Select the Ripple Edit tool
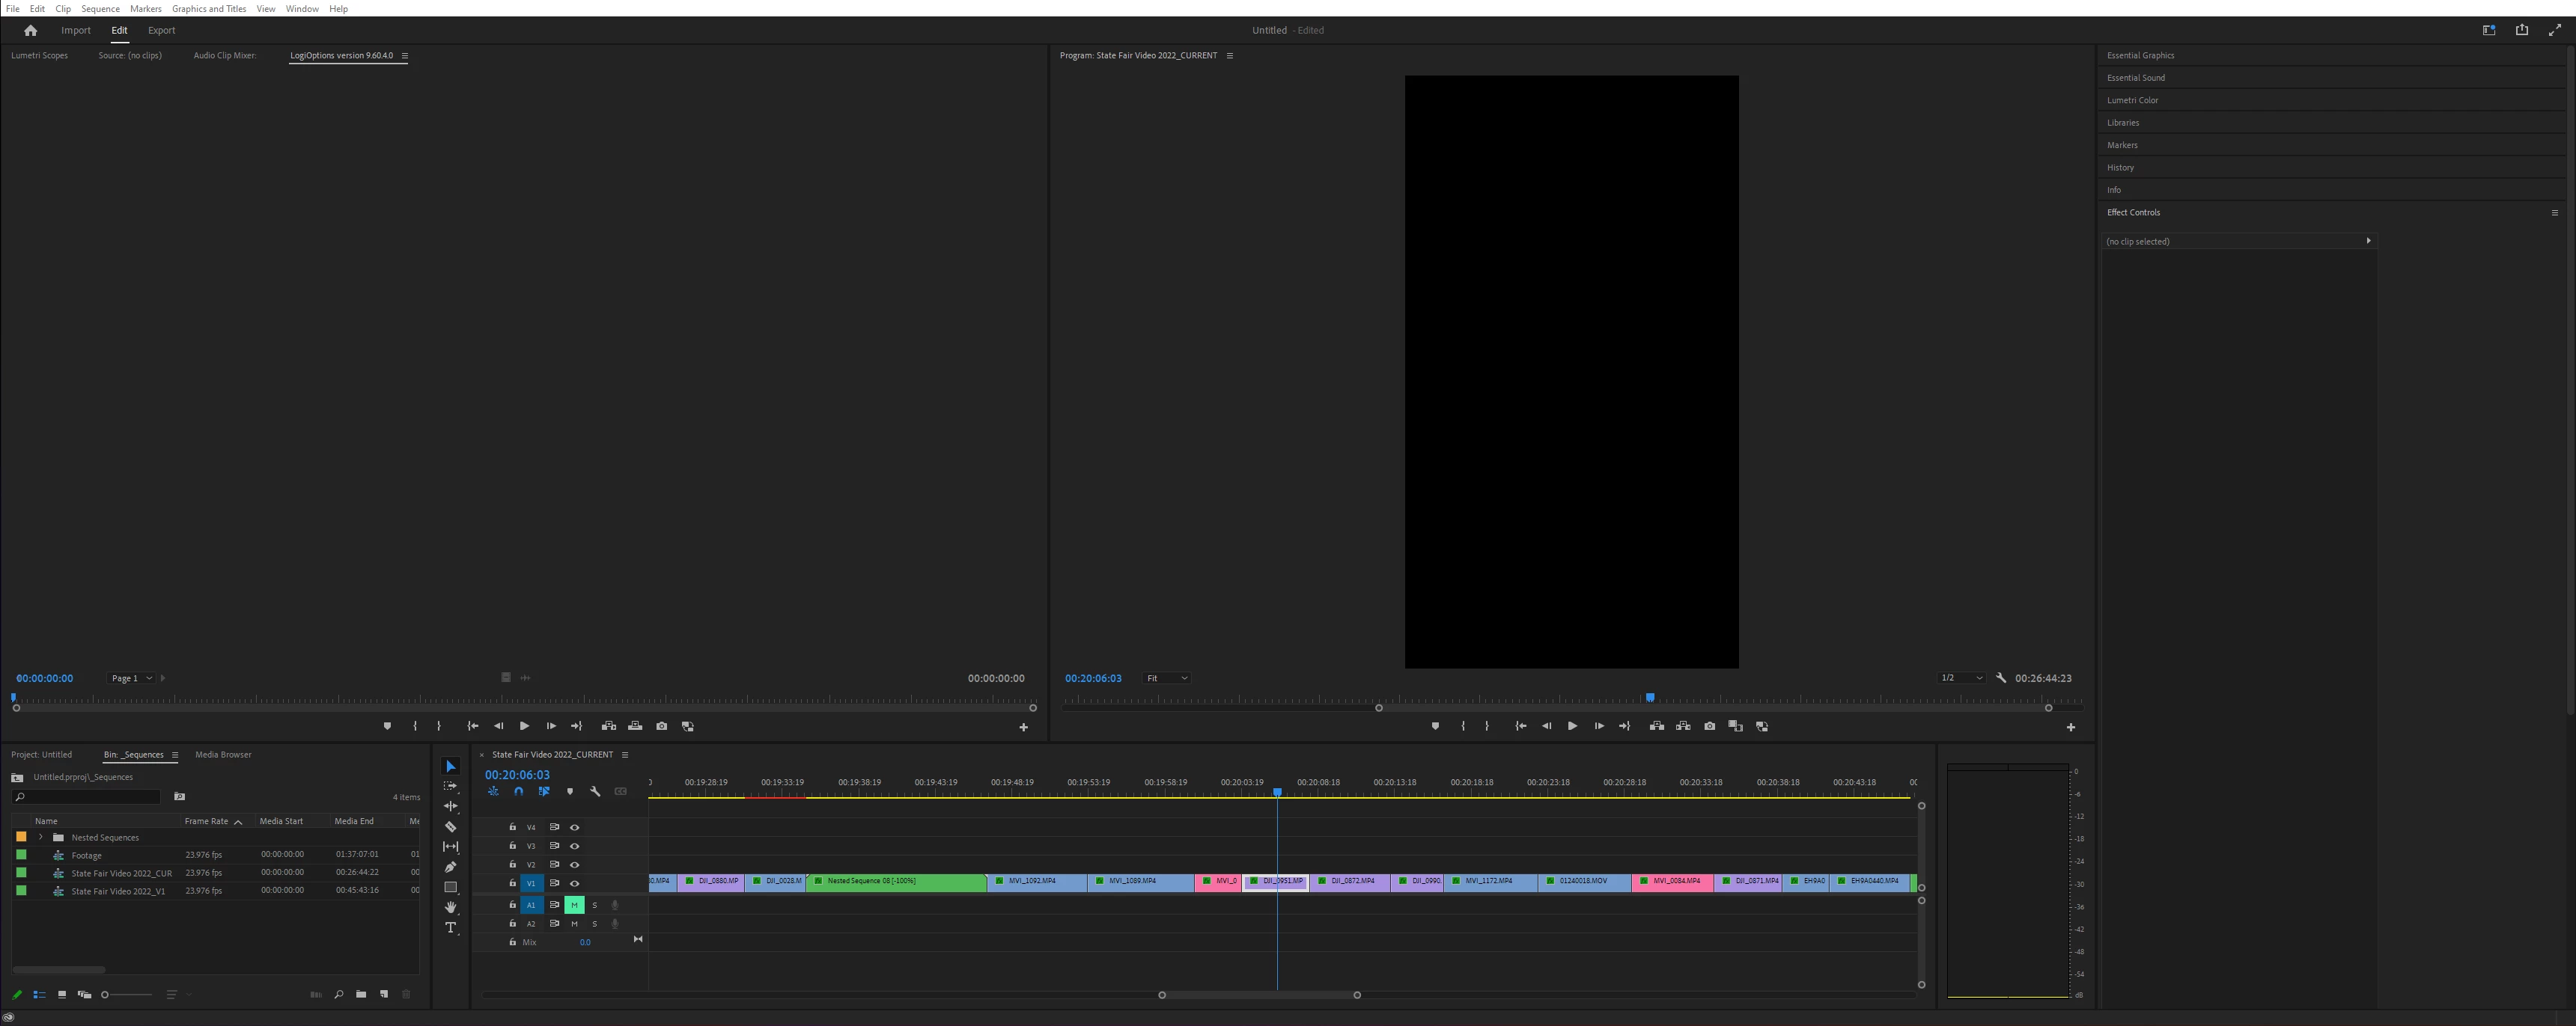 (x=450, y=806)
